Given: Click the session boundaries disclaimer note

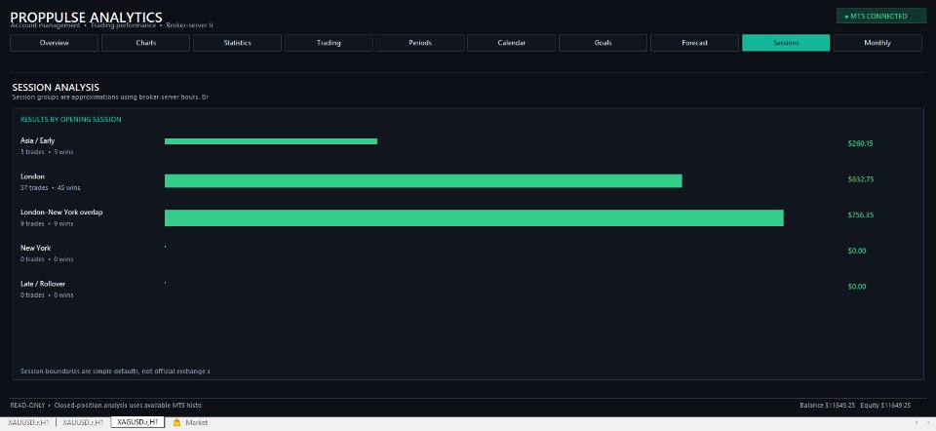Looking at the screenshot, I should 115,372.
